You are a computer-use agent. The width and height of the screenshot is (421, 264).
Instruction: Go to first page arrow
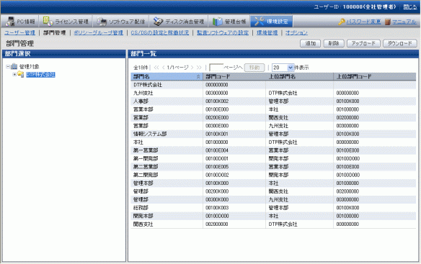point(156,68)
